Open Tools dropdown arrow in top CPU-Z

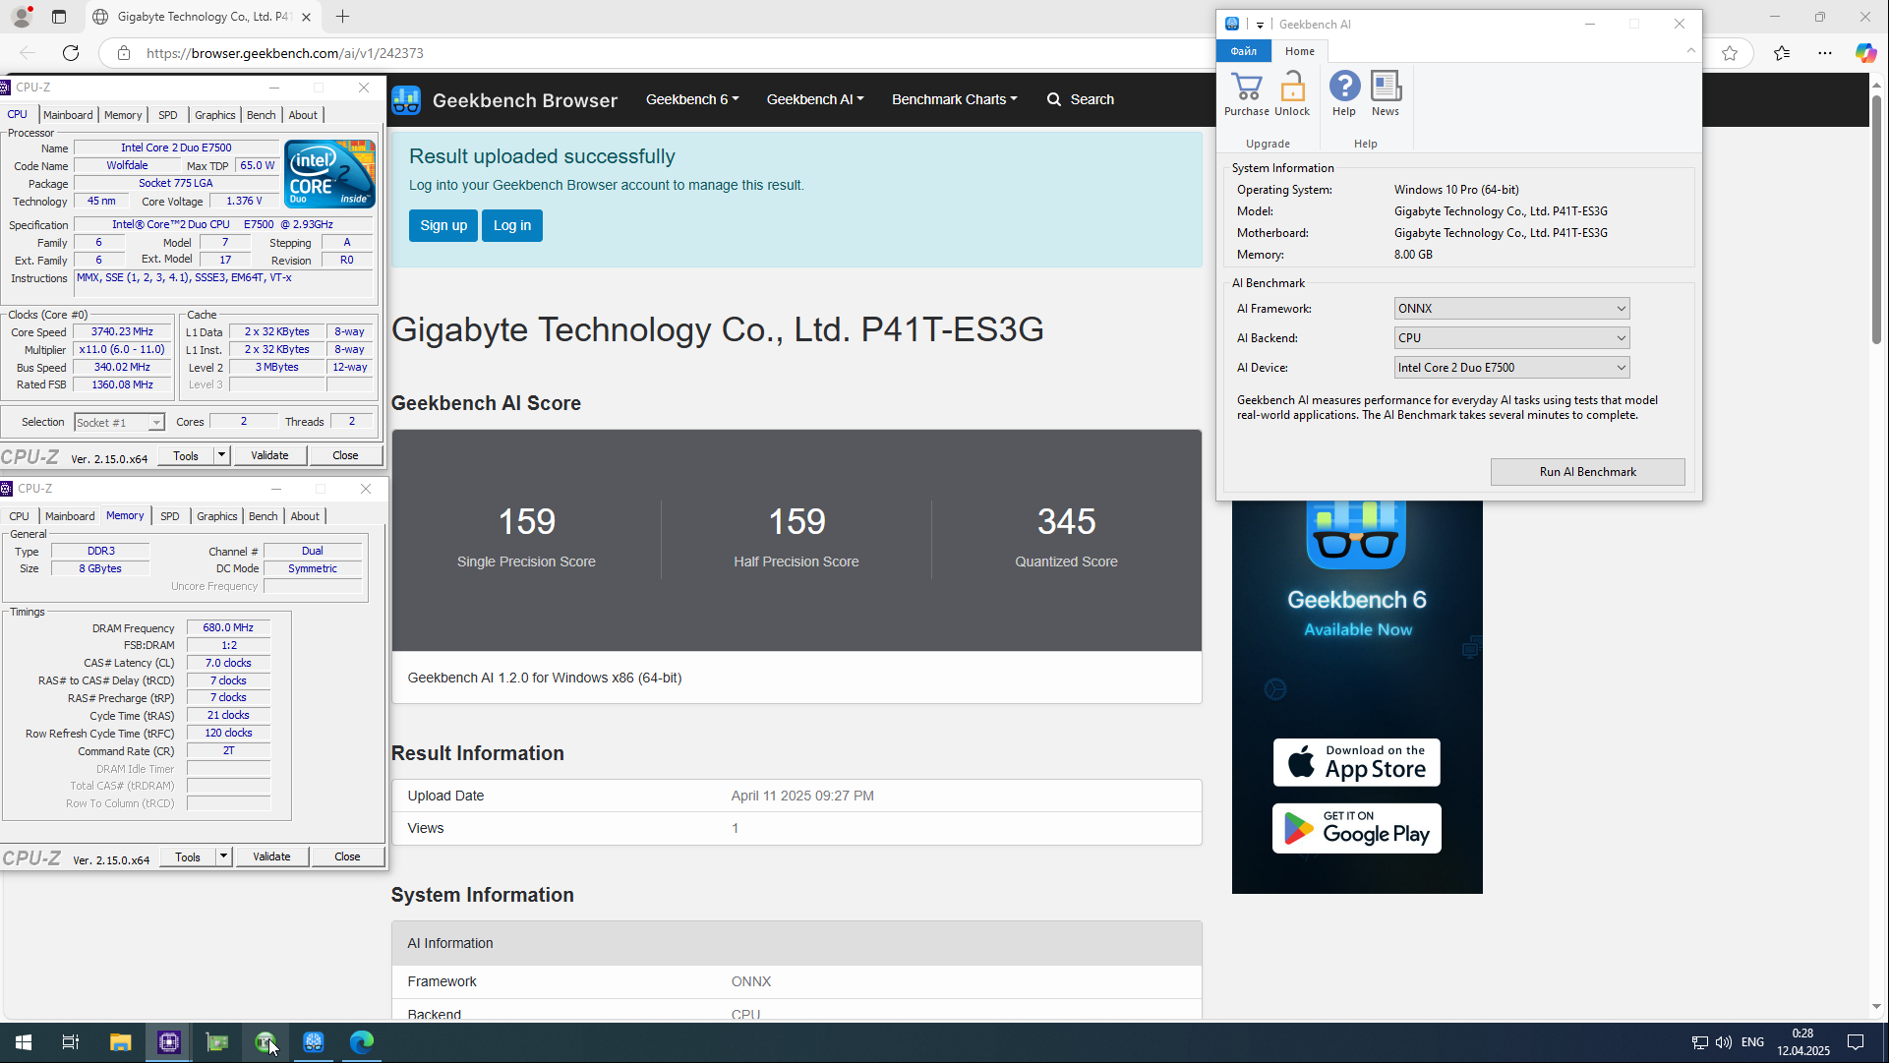click(x=221, y=455)
